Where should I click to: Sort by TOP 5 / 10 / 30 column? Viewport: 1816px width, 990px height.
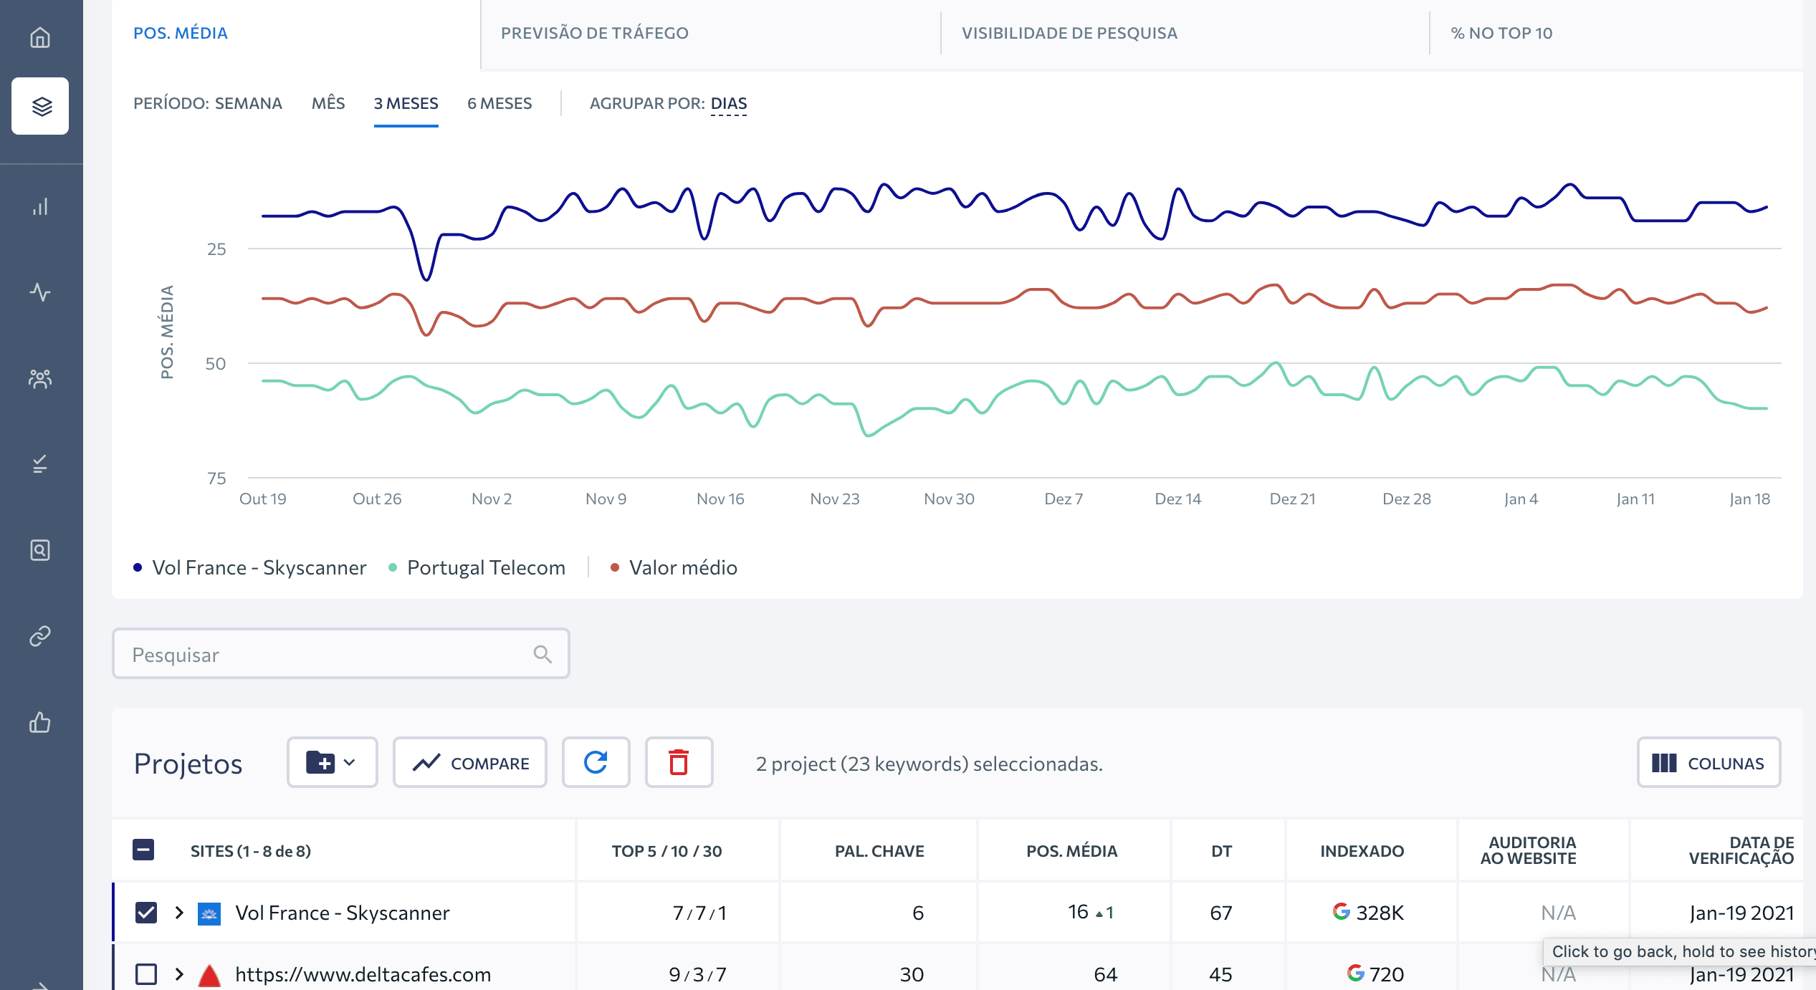tap(666, 851)
